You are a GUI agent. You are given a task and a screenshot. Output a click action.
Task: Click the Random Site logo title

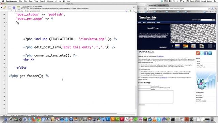click(x=148, y=17)
